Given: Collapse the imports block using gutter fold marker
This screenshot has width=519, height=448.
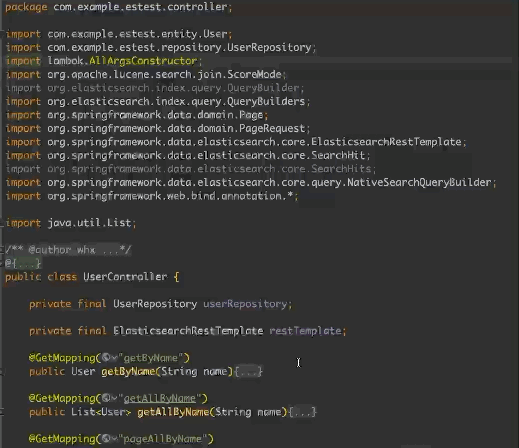Looking at the screenshot, I should tap(1, 34).
